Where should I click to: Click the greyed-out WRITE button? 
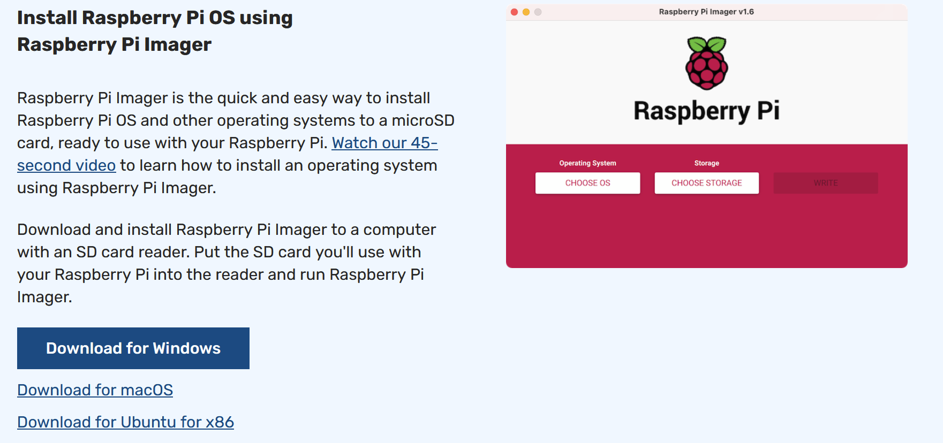(825, 183)
